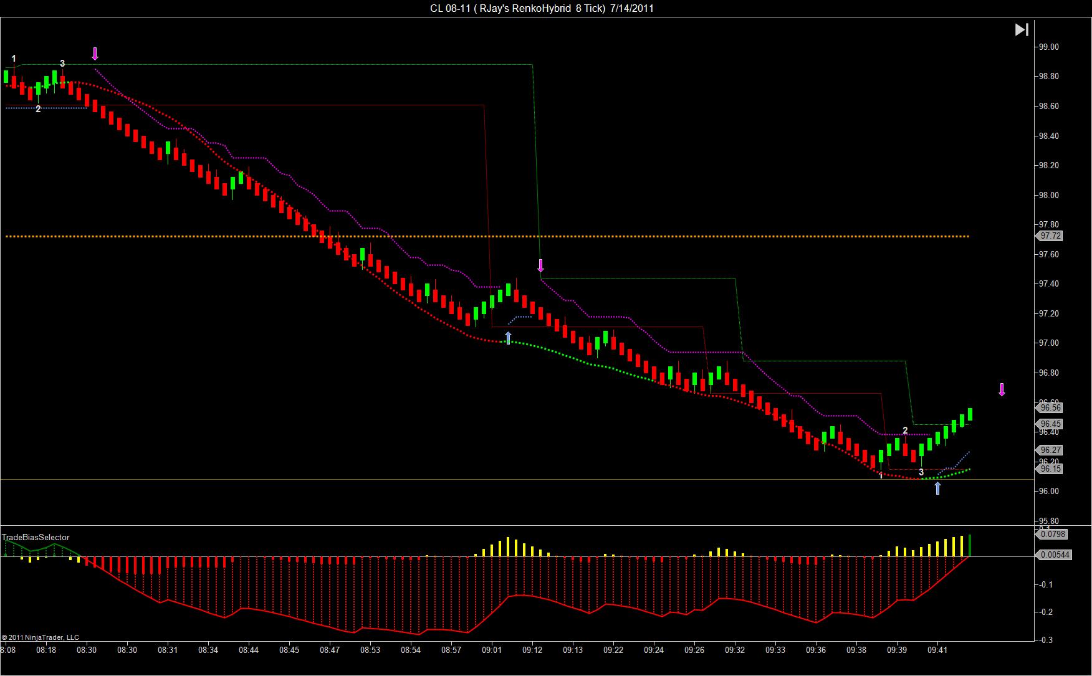The width and height of the screenshot is (1092, 676).
Task: Click the 95.80 price axis label
Action: (1048, 521)
